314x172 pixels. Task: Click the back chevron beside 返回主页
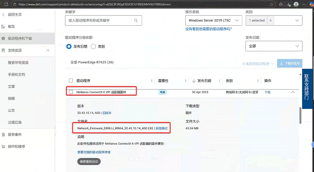[x=3, y=14]
